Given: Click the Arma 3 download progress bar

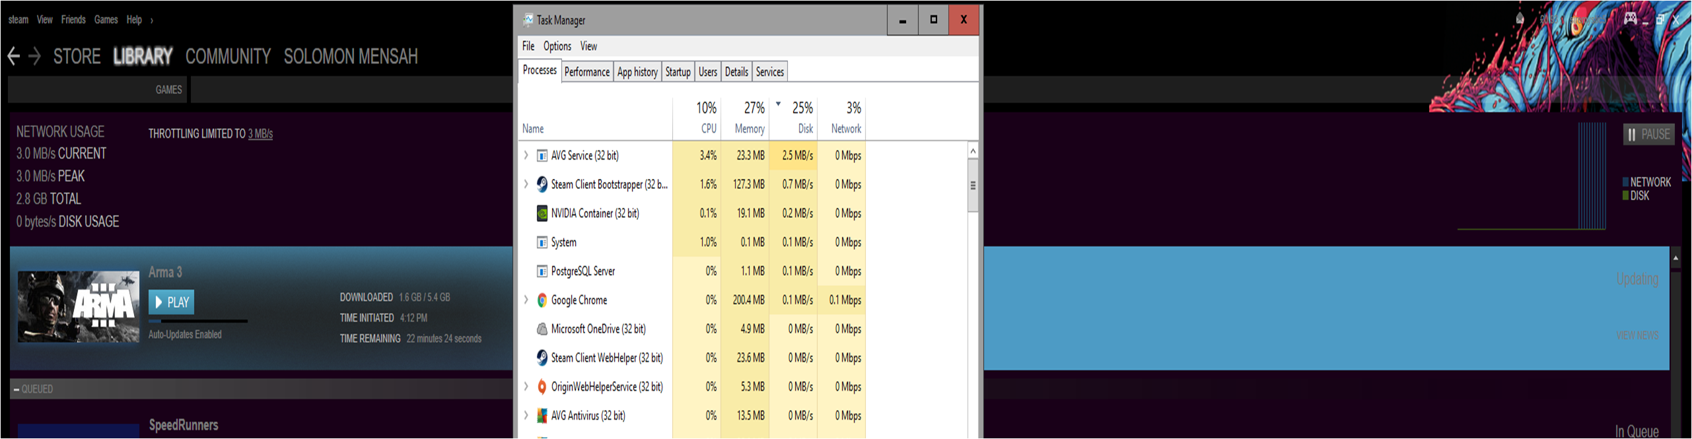Looking at the screenshot, I should coord(197,321).
